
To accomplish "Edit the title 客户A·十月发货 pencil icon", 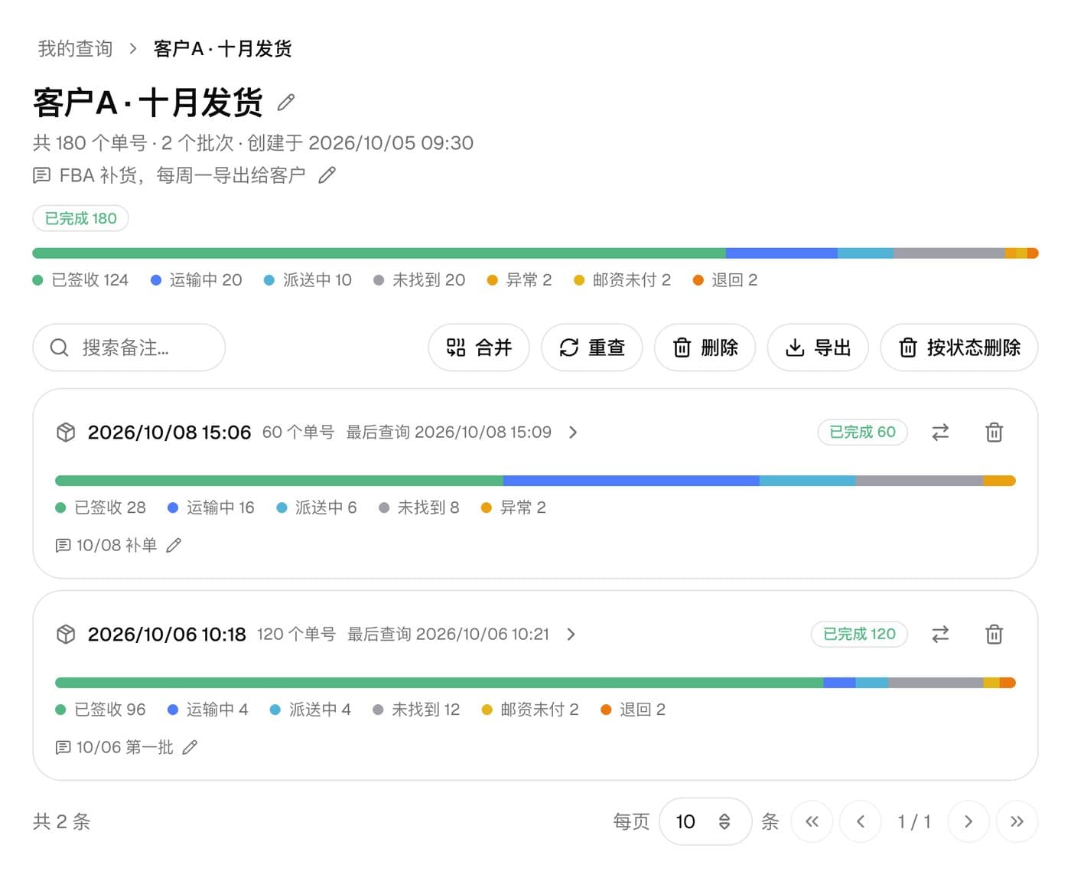I will pos(286,102).
